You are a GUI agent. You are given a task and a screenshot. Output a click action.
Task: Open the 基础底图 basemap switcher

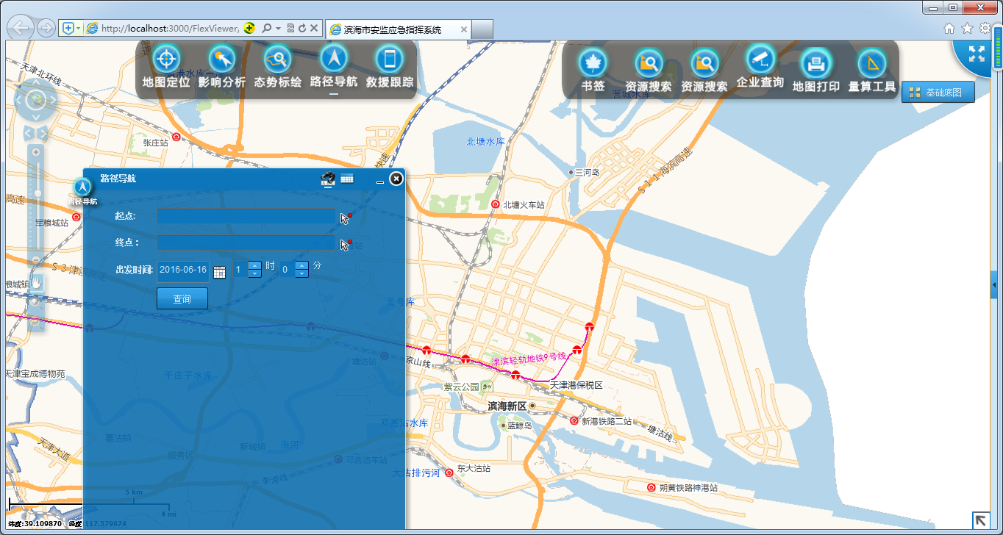click(x=938, y=93)
